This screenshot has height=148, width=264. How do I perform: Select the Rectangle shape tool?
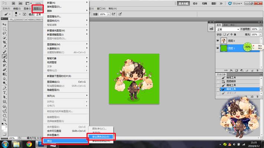[4, 101]
